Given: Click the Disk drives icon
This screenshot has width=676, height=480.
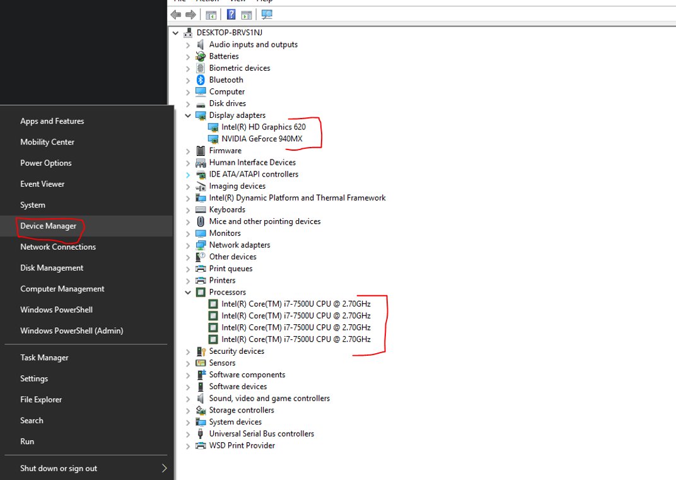Looking at the screenshot, I should (201, 103).
